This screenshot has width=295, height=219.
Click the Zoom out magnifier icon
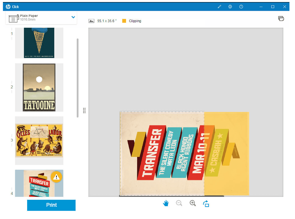pos(179,203)
